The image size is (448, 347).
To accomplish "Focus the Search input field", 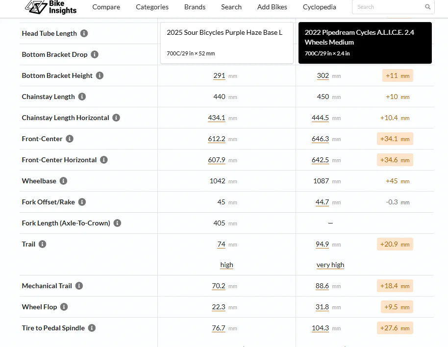I will (389, 7).
